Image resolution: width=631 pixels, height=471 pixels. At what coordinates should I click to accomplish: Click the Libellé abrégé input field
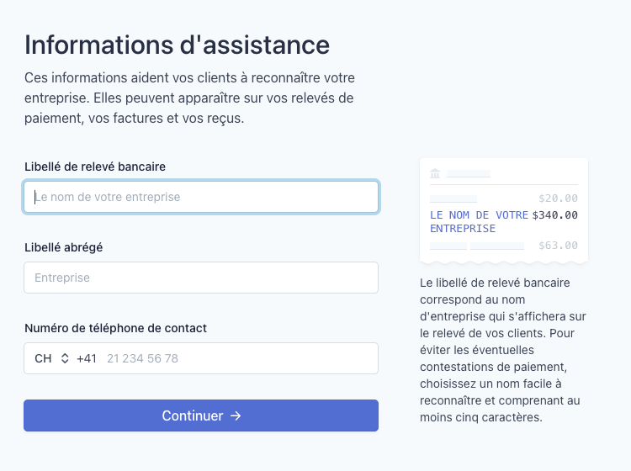click(x=201, y=278)
